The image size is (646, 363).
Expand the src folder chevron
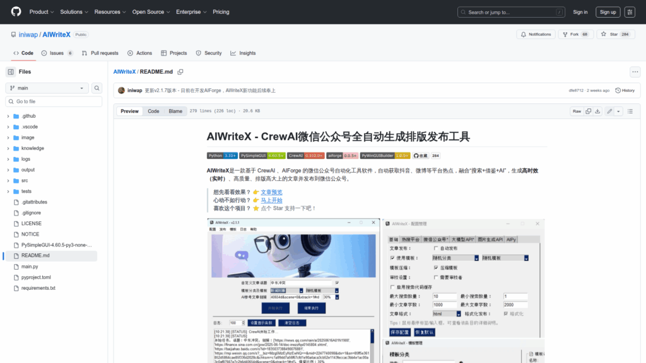[8, 181]
